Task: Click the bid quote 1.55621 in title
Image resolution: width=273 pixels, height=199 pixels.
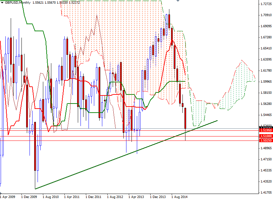Action: (38, 3)
